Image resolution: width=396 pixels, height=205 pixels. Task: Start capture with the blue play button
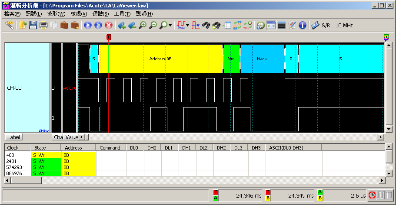click(x=88, y=25)
